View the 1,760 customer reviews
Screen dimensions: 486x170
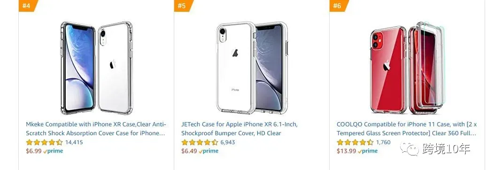coord(383,142)
